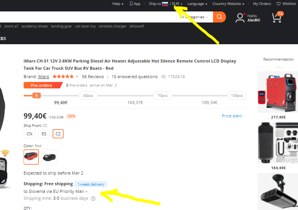Search suggestion: landing gear
Screen dimensions: 298x210
61,26
